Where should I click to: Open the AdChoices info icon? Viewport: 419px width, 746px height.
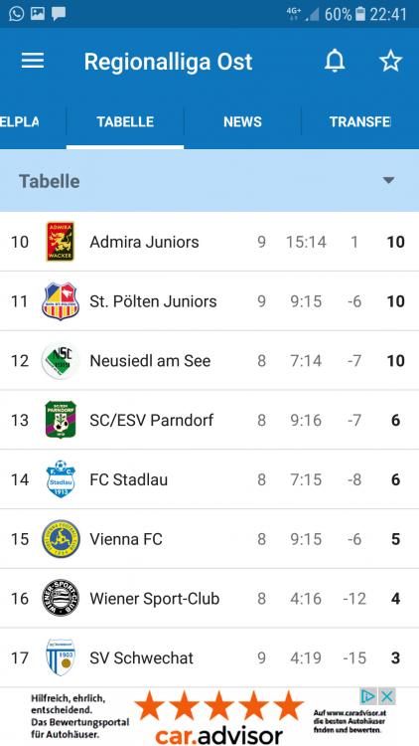coord(368,697)
